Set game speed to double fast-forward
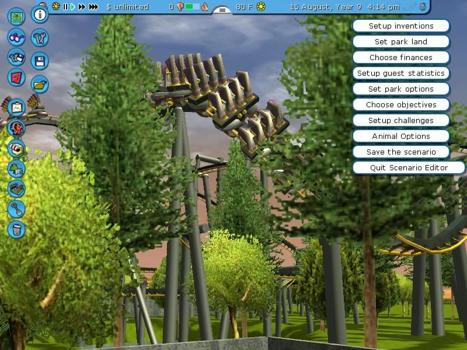 82,6
